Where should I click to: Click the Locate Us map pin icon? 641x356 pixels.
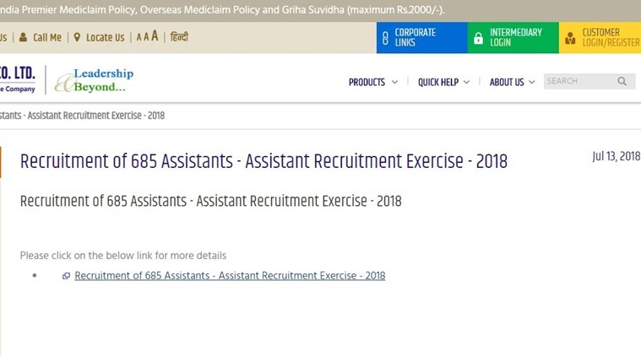(77, 38)
